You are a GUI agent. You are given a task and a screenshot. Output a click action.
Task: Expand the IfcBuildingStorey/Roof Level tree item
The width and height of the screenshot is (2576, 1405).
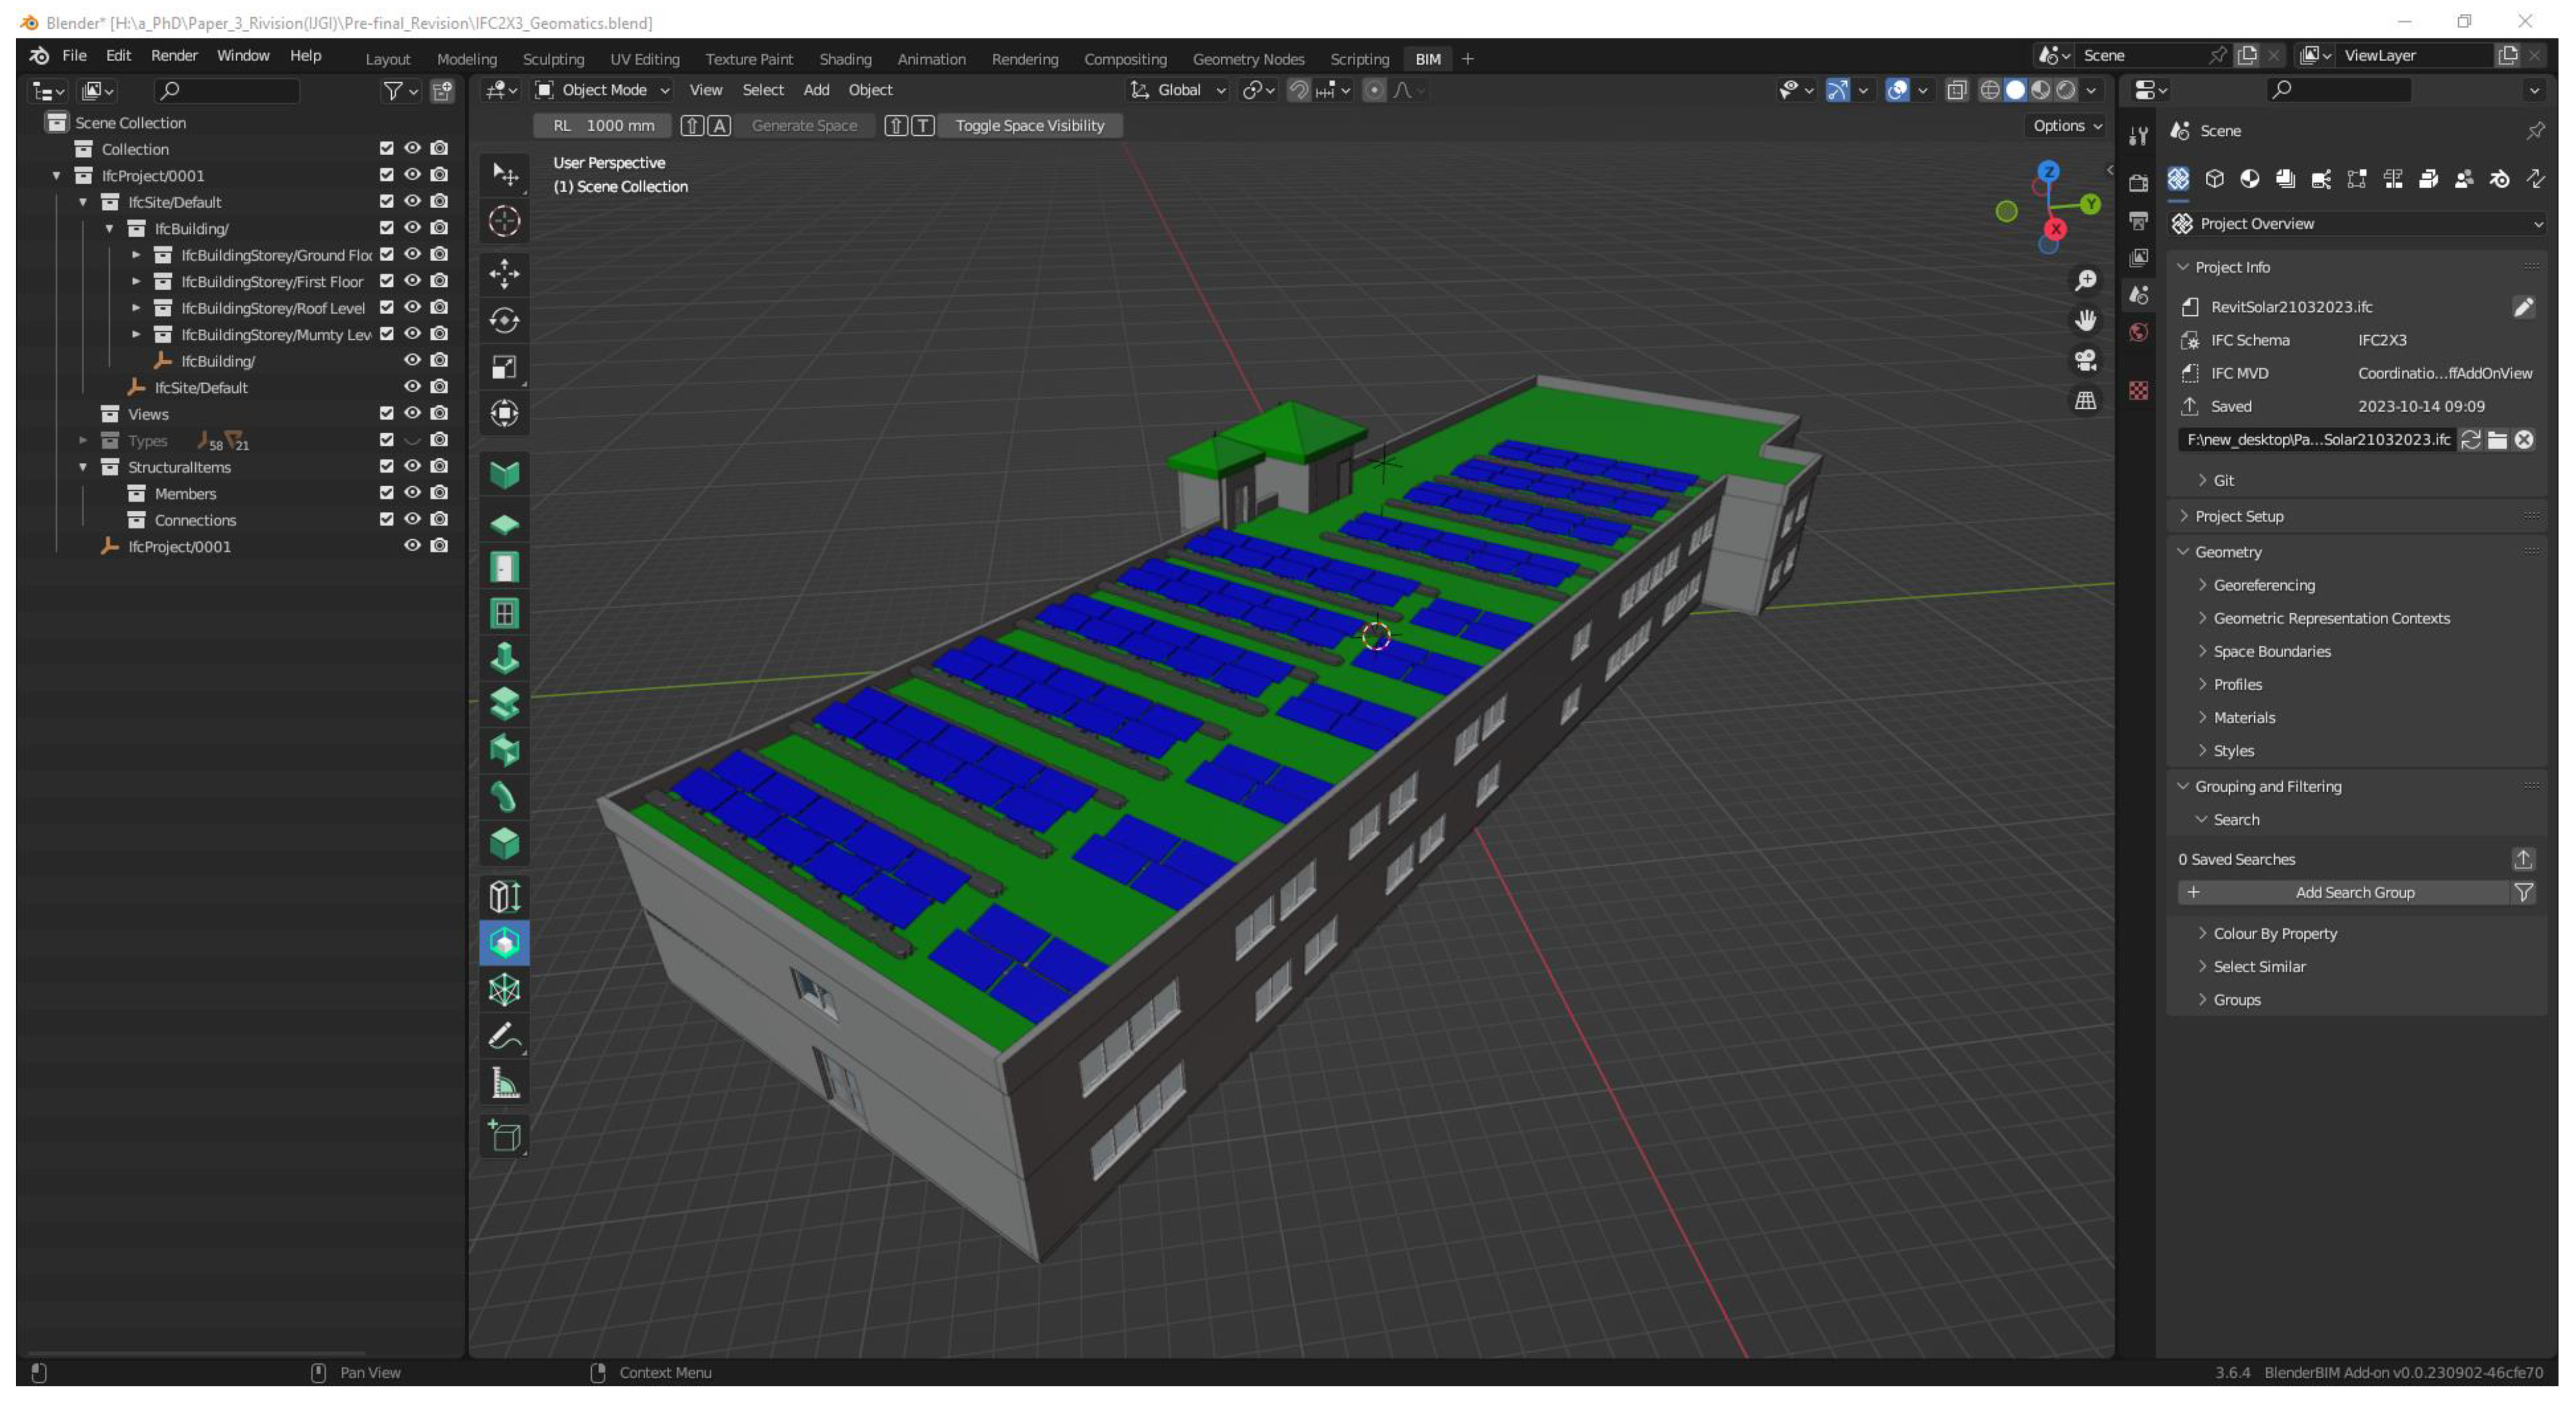click(136, 308)
